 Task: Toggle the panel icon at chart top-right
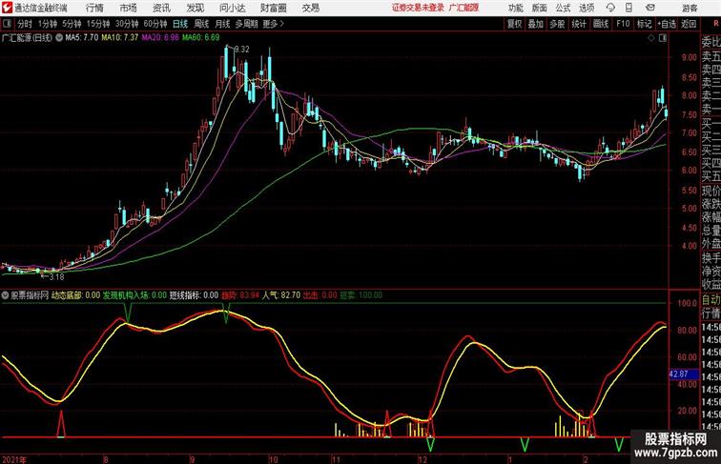tap(662, 38)
